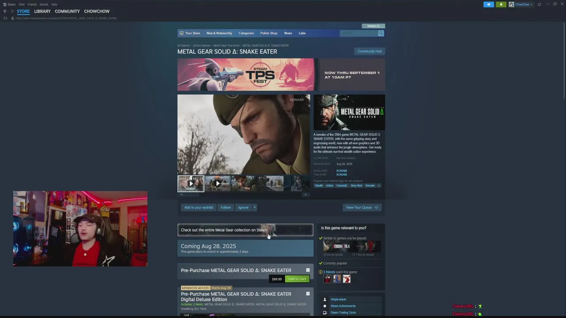
Task: Select the Story Rich tag
Action: pyautogui.click(x=356, y=185)
